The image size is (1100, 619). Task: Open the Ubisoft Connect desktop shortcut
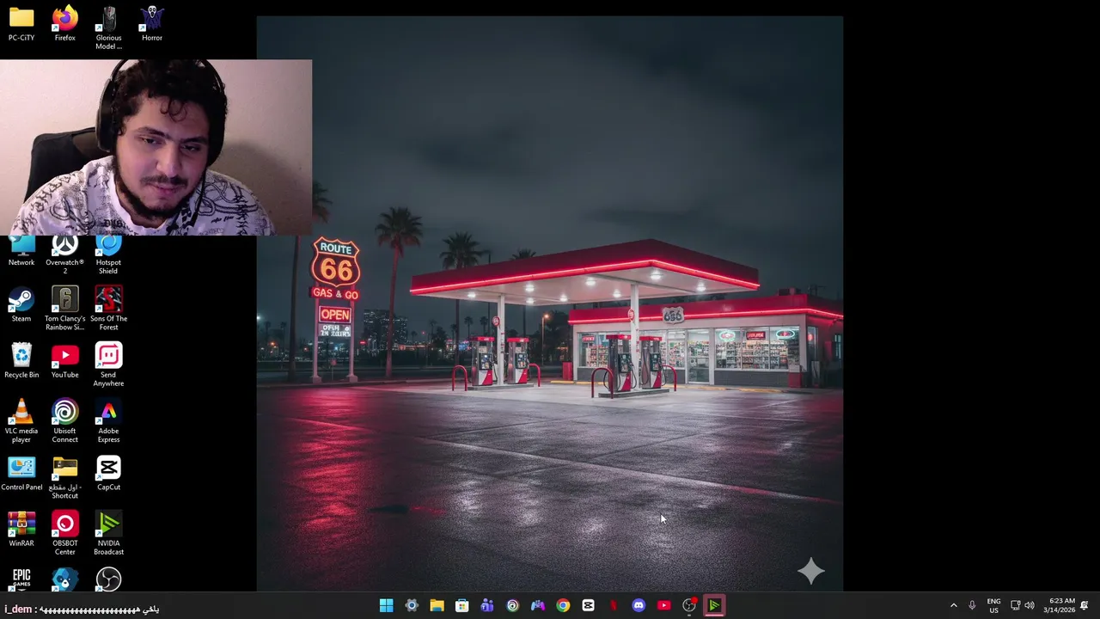[x=64, y=421]
